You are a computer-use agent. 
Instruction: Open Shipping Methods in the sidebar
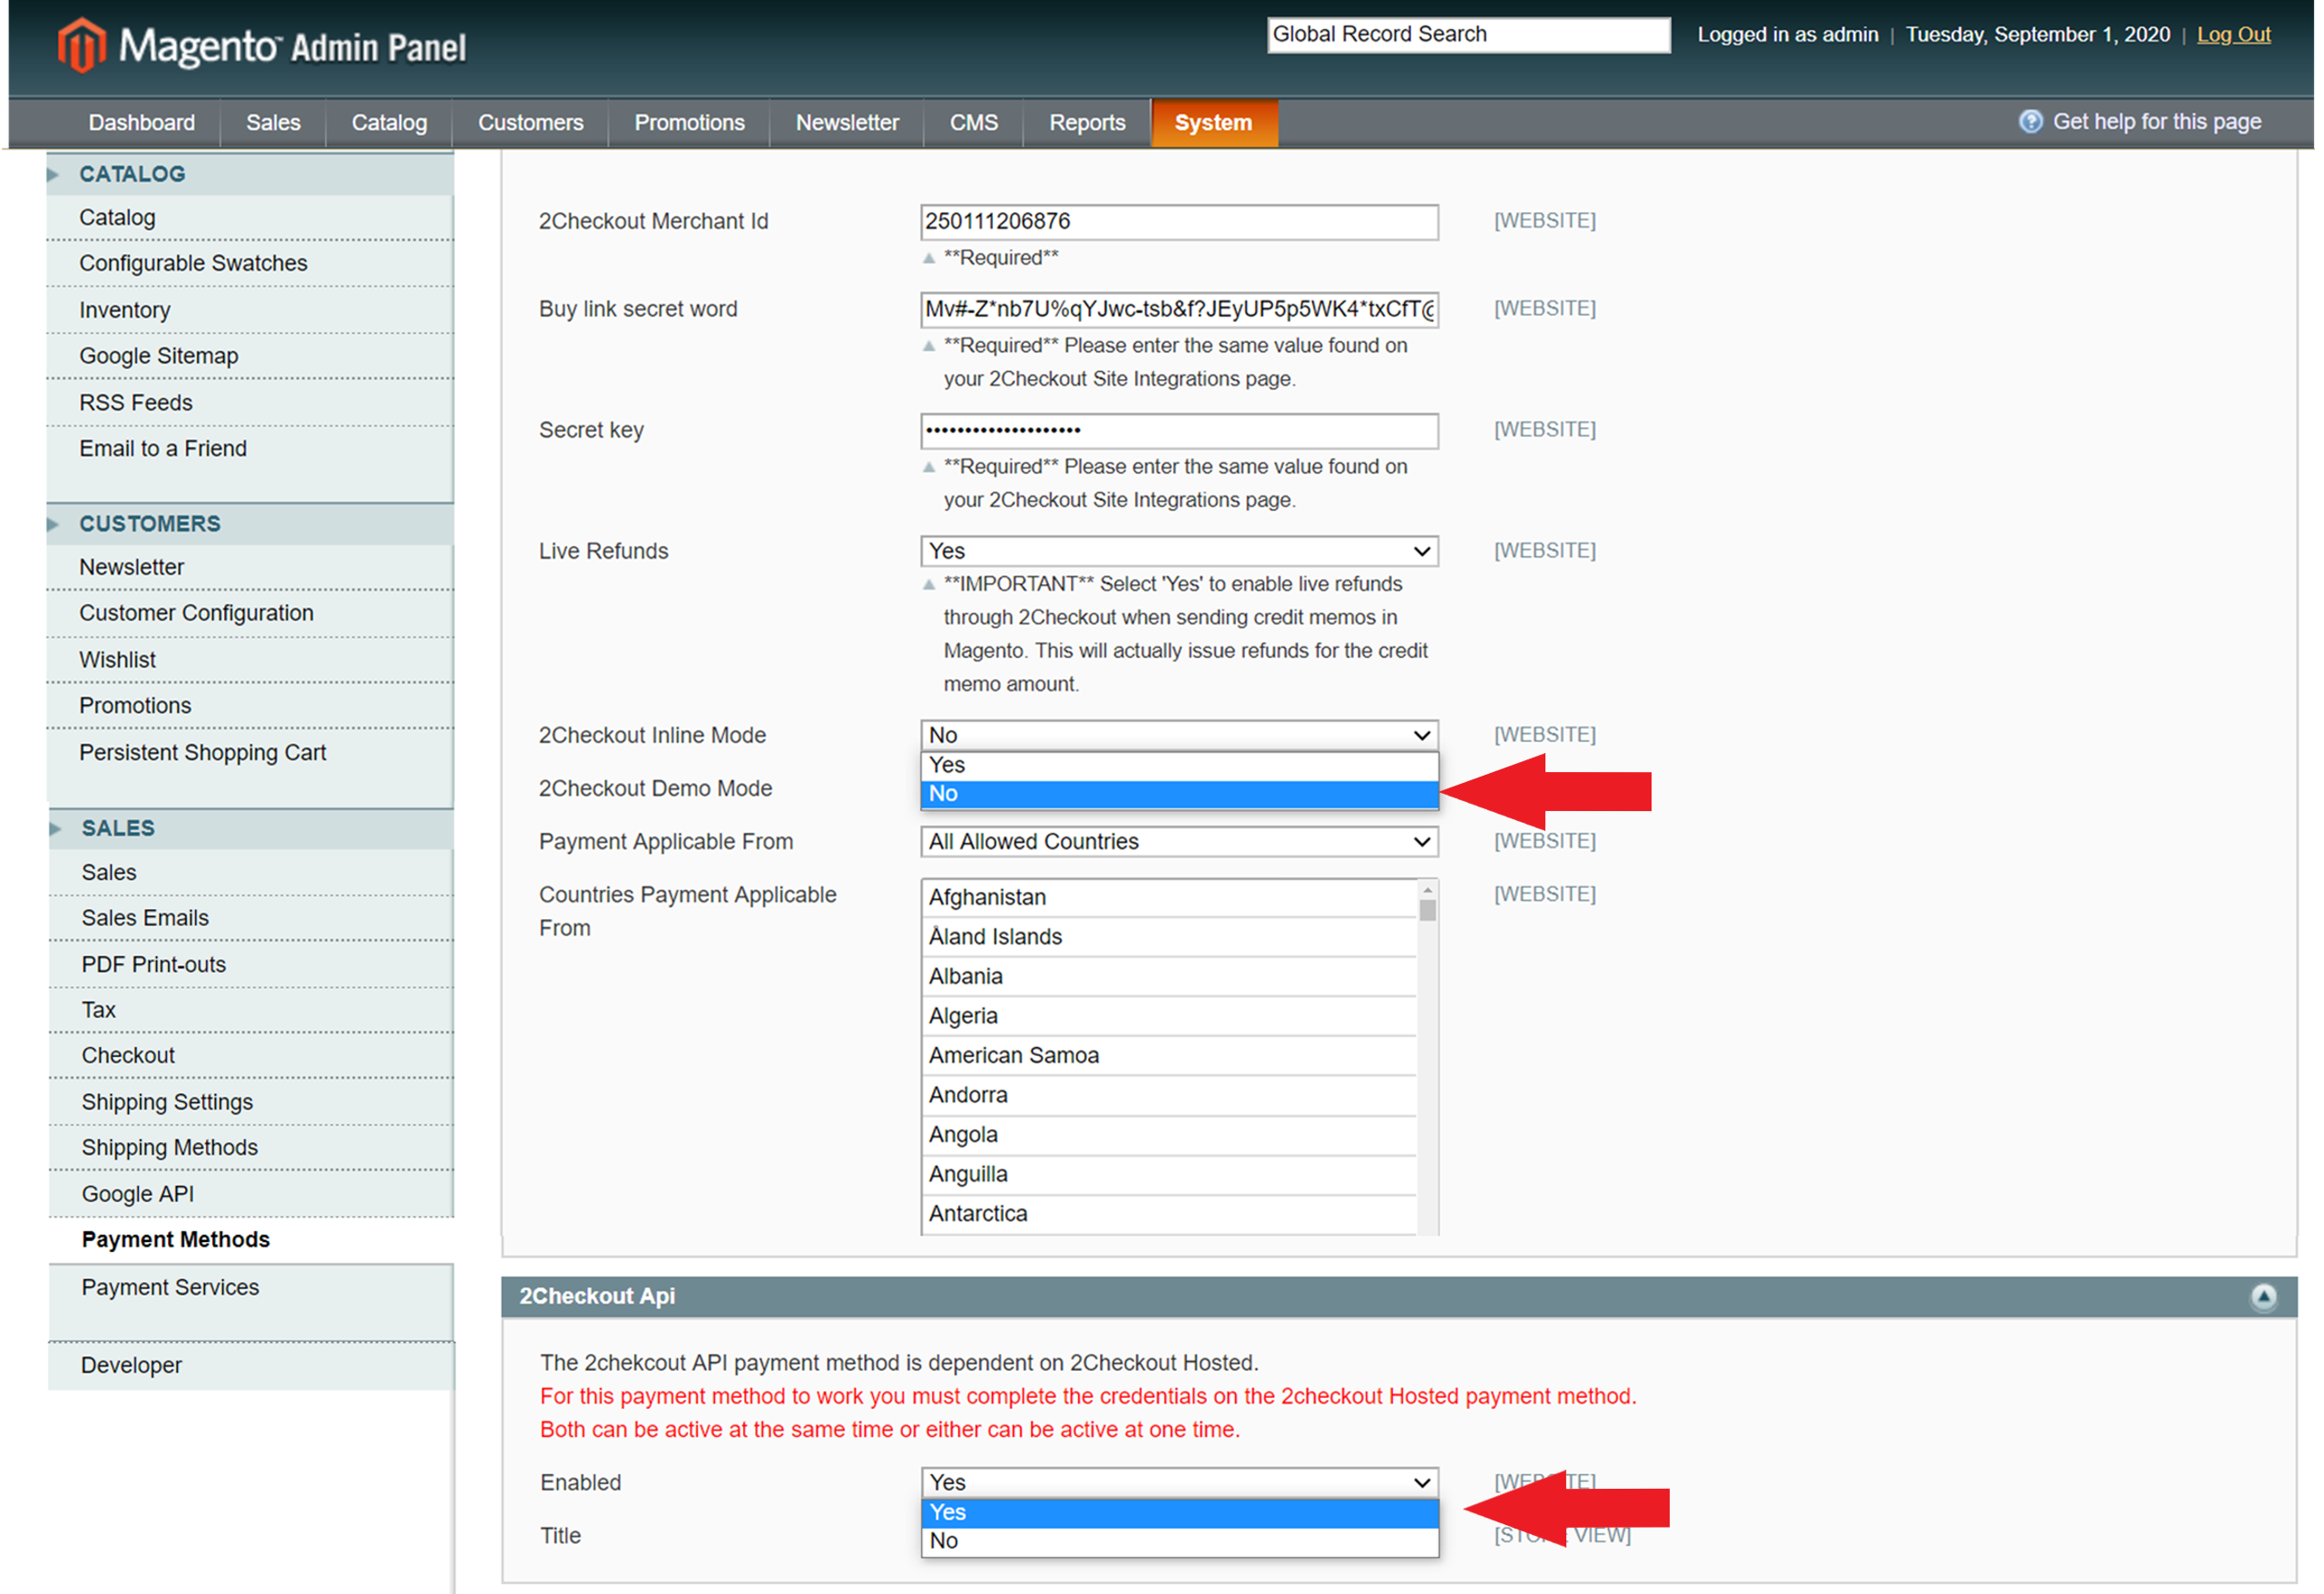(x=251, y=1149)
